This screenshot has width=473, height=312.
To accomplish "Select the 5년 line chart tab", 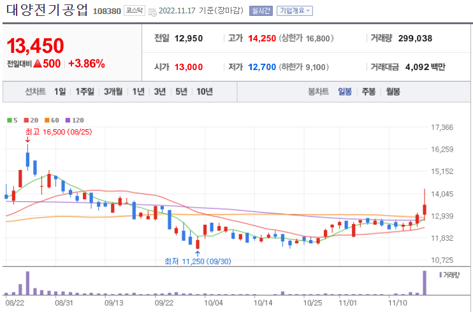I will 181,91.
